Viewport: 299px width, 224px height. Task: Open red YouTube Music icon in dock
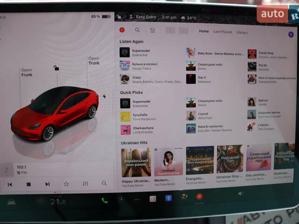click(x=199, y=196)
